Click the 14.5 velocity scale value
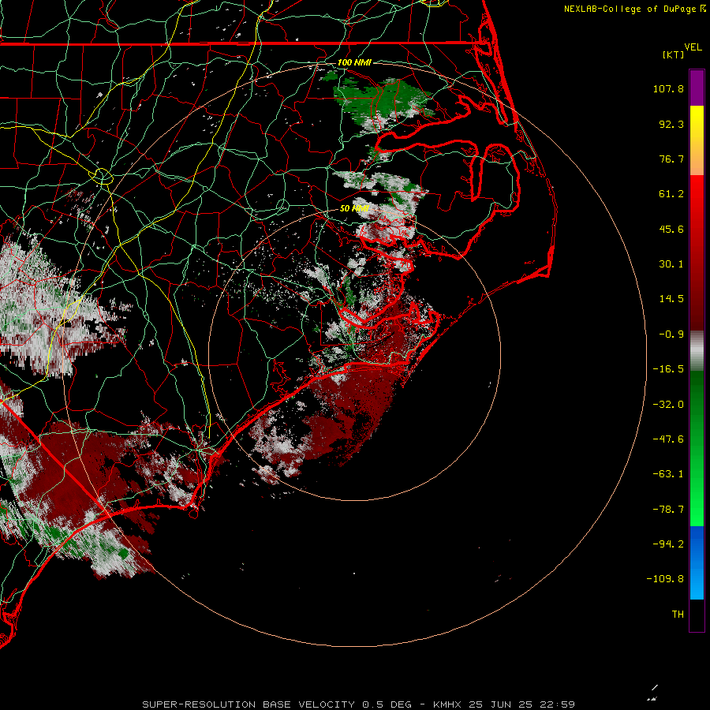The width and height of the screenshot is (710, 710). pos(671,299)
